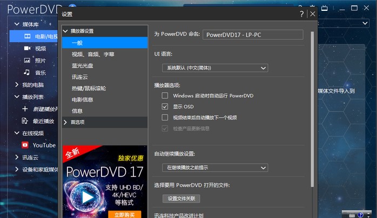Enable Windows 启动时自动运行 PowerDVD checkbox
Screen dimensions: 377x218
(x=165, y=96)
